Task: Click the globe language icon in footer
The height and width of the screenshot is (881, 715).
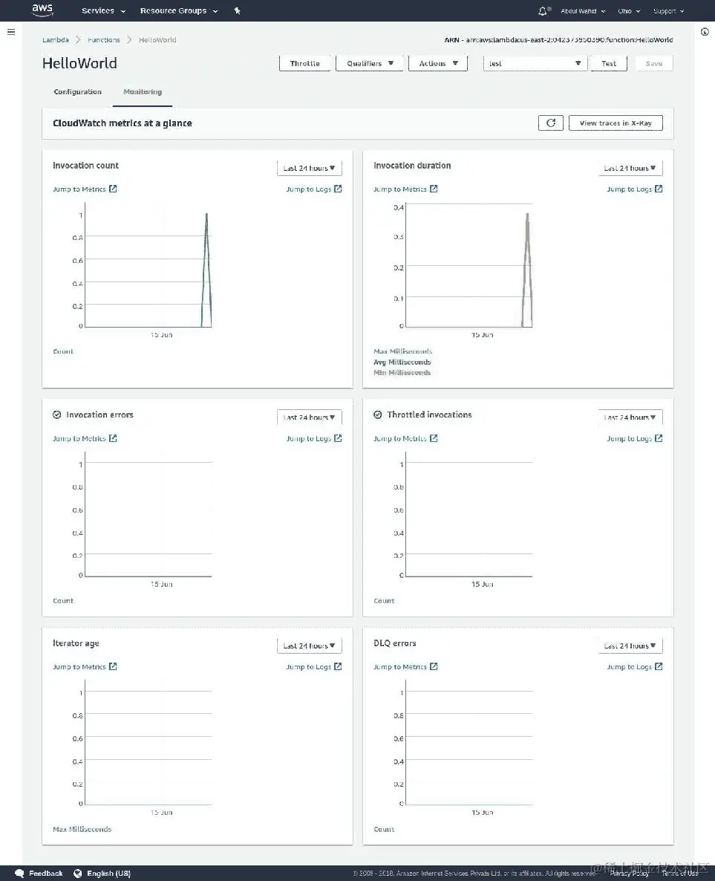Action: coord(77,873)
